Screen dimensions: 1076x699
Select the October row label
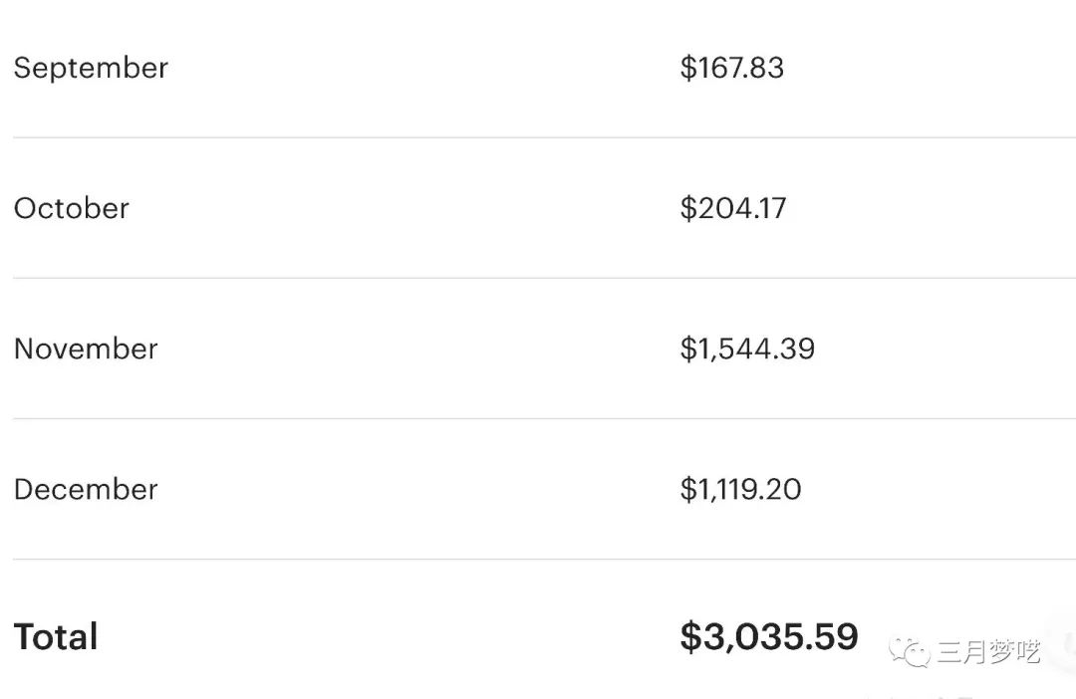point(72,208)
